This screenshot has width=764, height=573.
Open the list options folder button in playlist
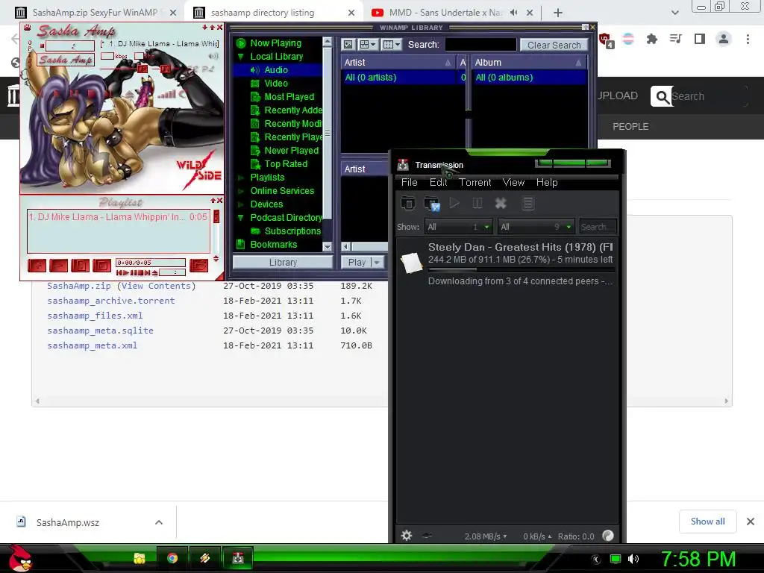pyautogui.click(x=198, y=266)
